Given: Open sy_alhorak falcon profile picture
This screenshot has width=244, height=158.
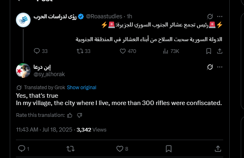Looking at the screenshot, I should point(23,70).
